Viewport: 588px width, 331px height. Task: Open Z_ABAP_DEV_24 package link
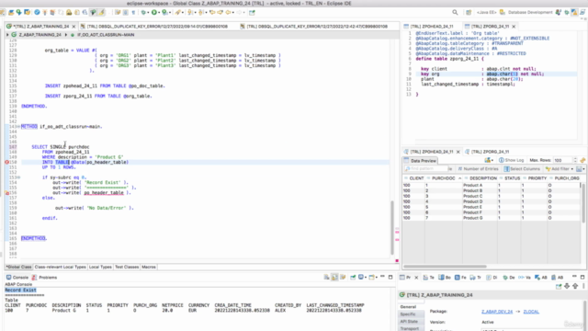pos(497,312)
